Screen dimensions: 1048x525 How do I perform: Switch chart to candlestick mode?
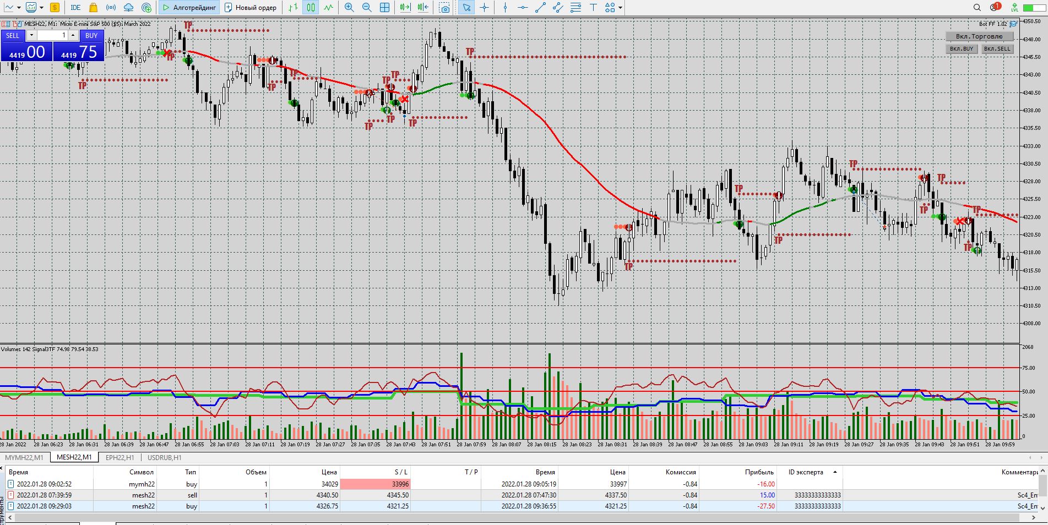point(311,8)
